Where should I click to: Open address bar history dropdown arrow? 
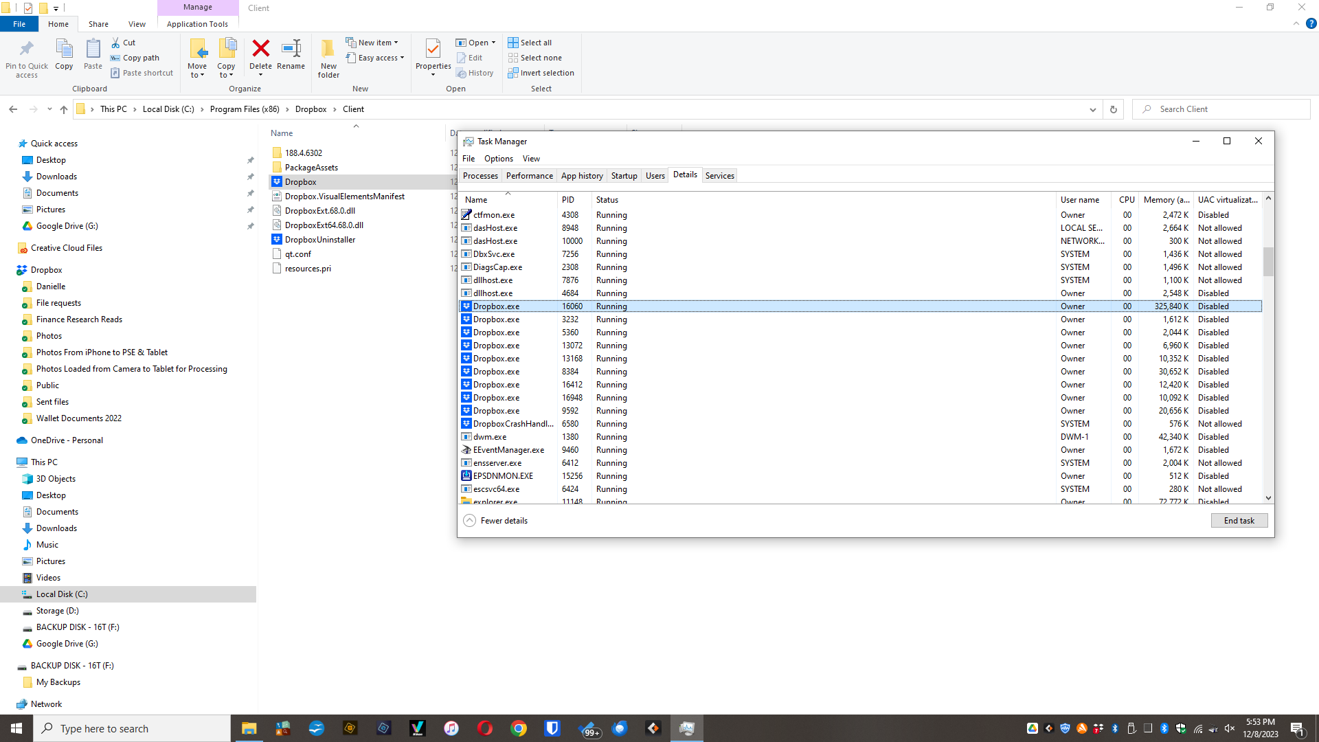[1093, 109]
